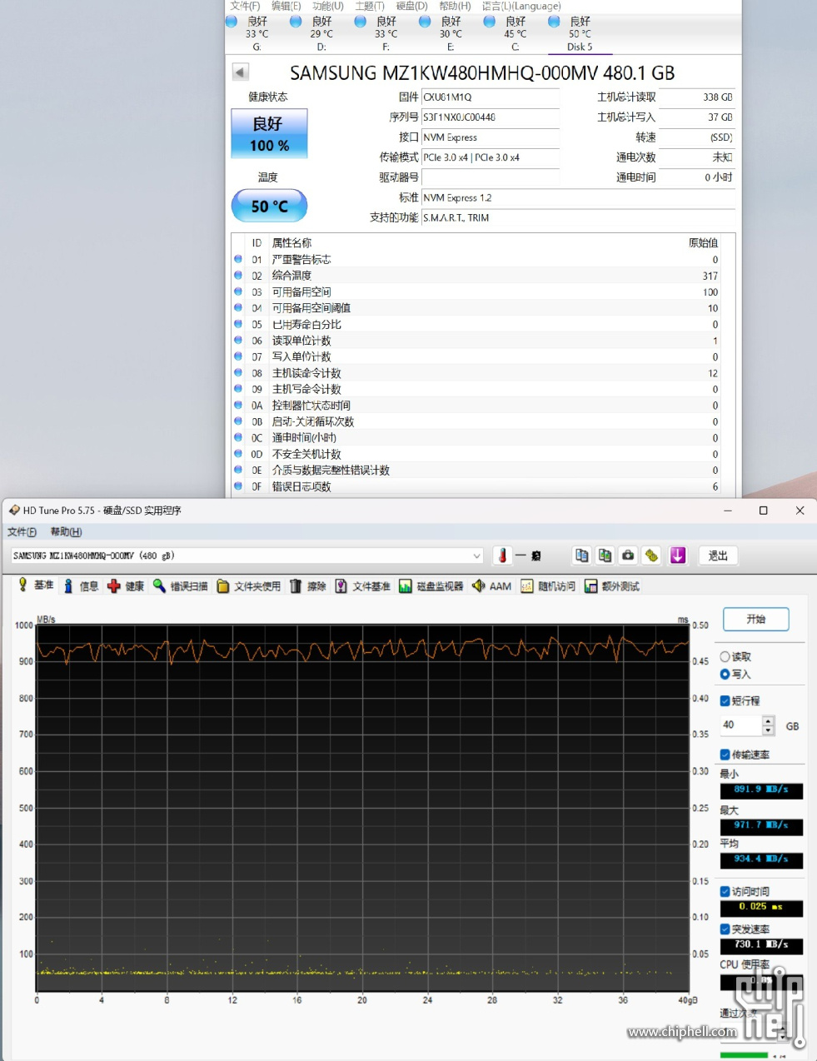Click the thermometer temperature icon in HD Tune
The width and height of the screenshot is (817, 1061).
pos(502,555)
